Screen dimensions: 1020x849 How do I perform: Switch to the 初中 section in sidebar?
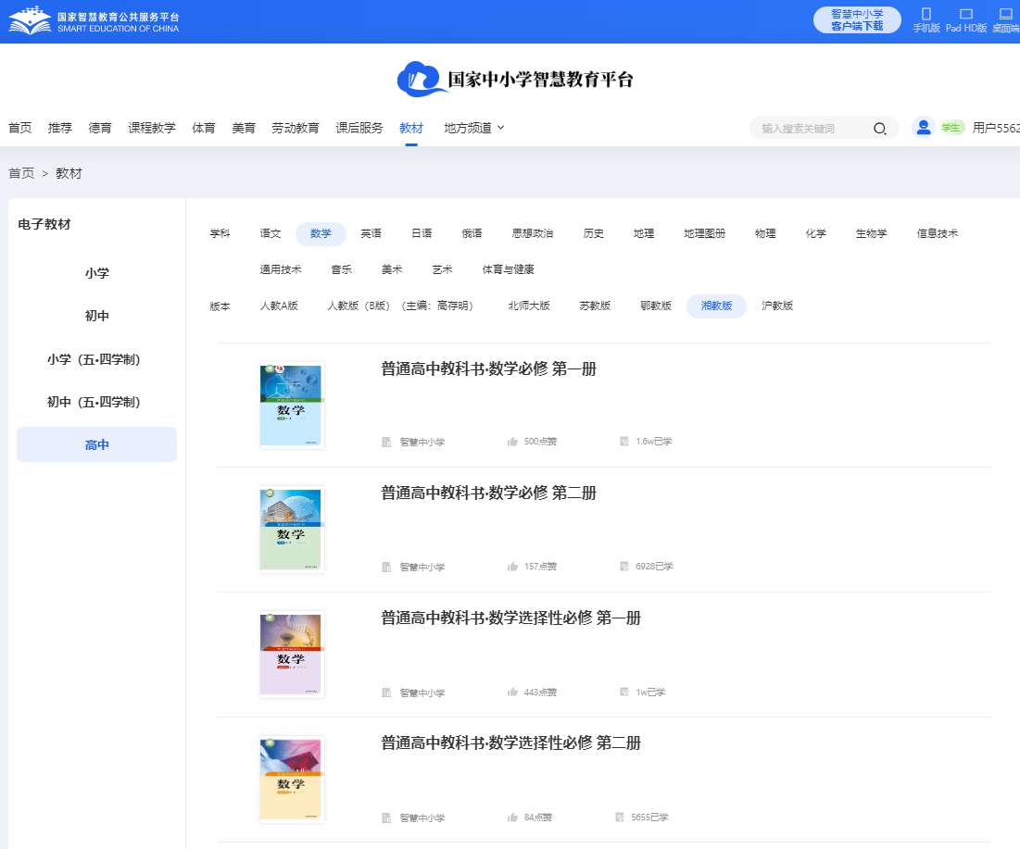click(96, 316)
